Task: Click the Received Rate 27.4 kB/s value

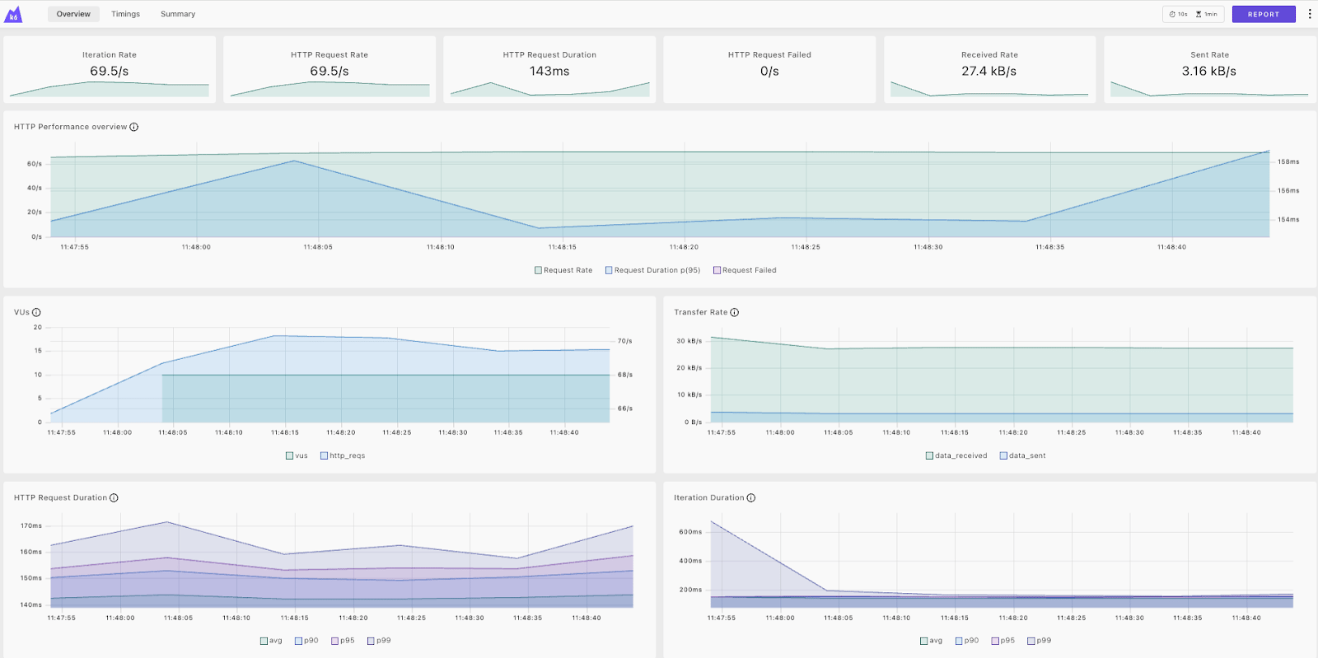Action: [989, 72]
